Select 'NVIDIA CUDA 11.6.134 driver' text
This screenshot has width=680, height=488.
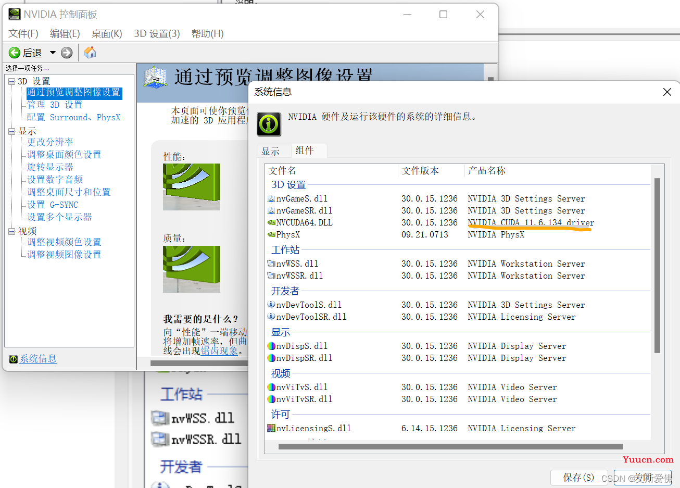click(531, 223)
